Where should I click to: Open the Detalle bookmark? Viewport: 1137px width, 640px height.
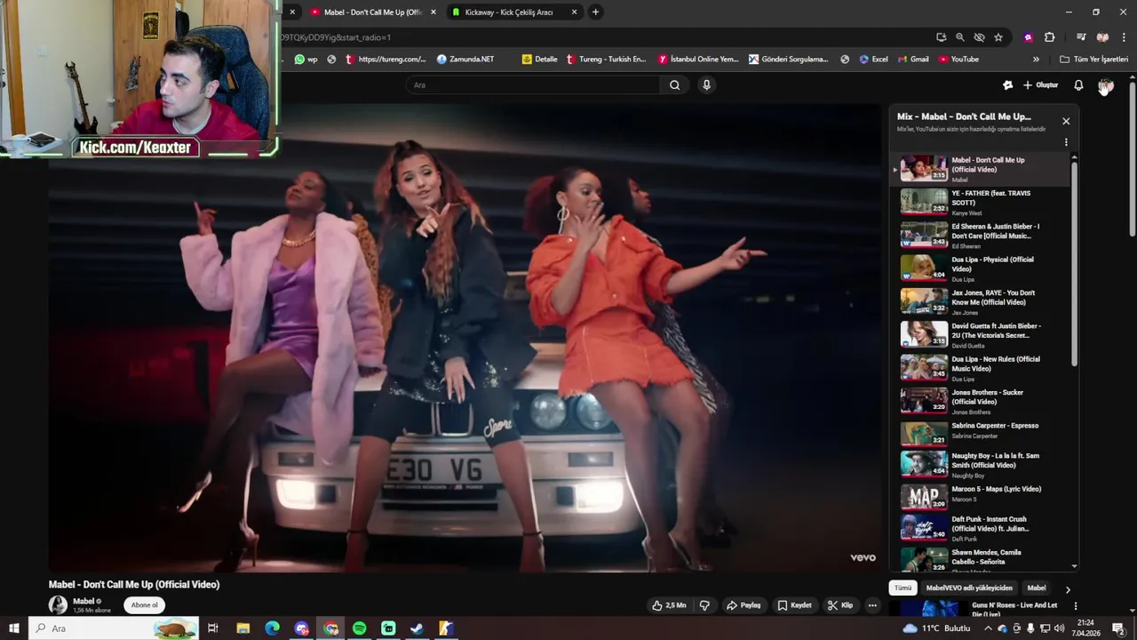point(540,60)
